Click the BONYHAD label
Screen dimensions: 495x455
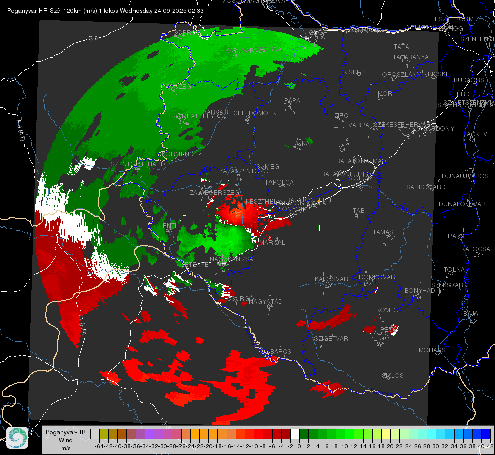(x=420, y=290)
